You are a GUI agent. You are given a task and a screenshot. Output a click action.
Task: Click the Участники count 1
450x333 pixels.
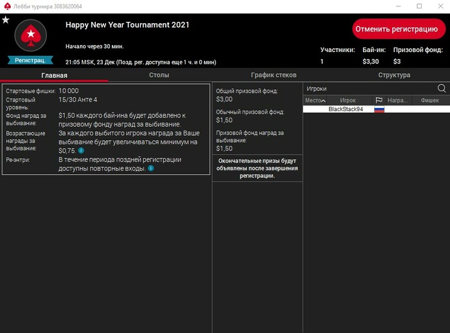[322, 62]
